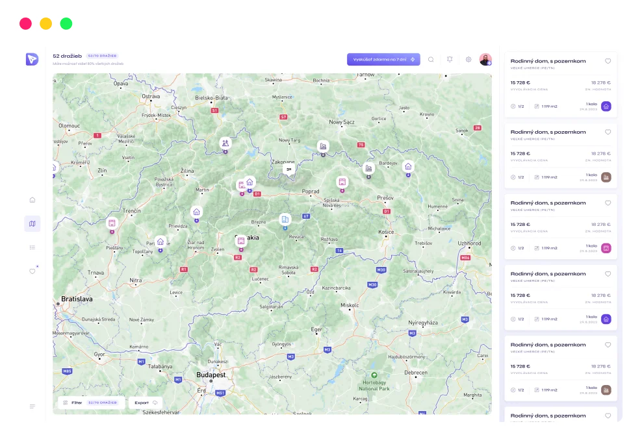Click brown building badge on second listing
Image resolution: width=642 pixels, height=448 pixels.
coord(606,177)
